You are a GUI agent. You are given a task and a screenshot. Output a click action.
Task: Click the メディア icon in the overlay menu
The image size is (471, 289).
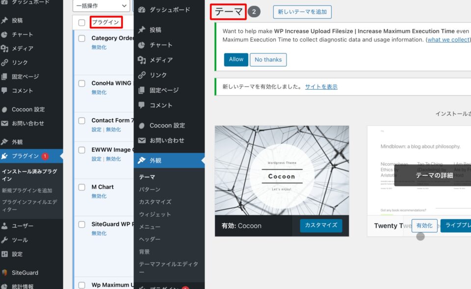[x=142, y=60]
